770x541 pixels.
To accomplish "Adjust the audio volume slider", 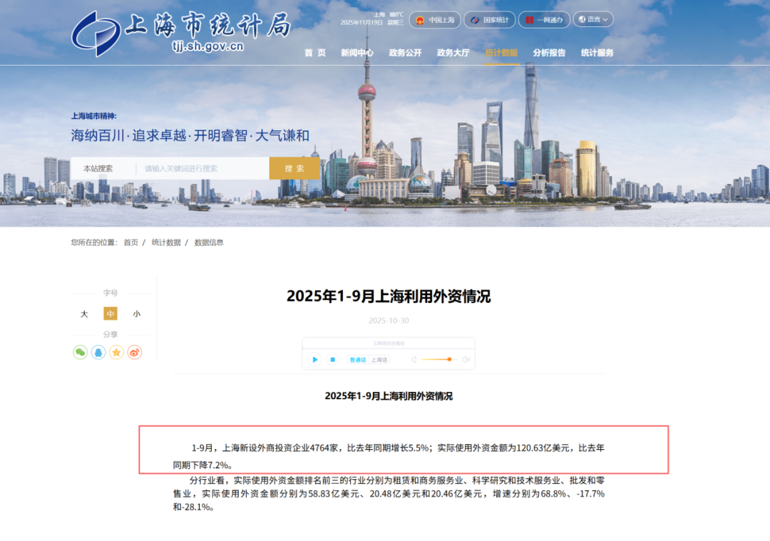I will pos(438,359).
